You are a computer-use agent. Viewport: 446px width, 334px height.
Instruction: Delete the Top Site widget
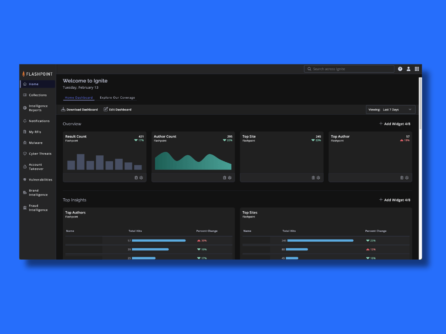tap(313, 178)
